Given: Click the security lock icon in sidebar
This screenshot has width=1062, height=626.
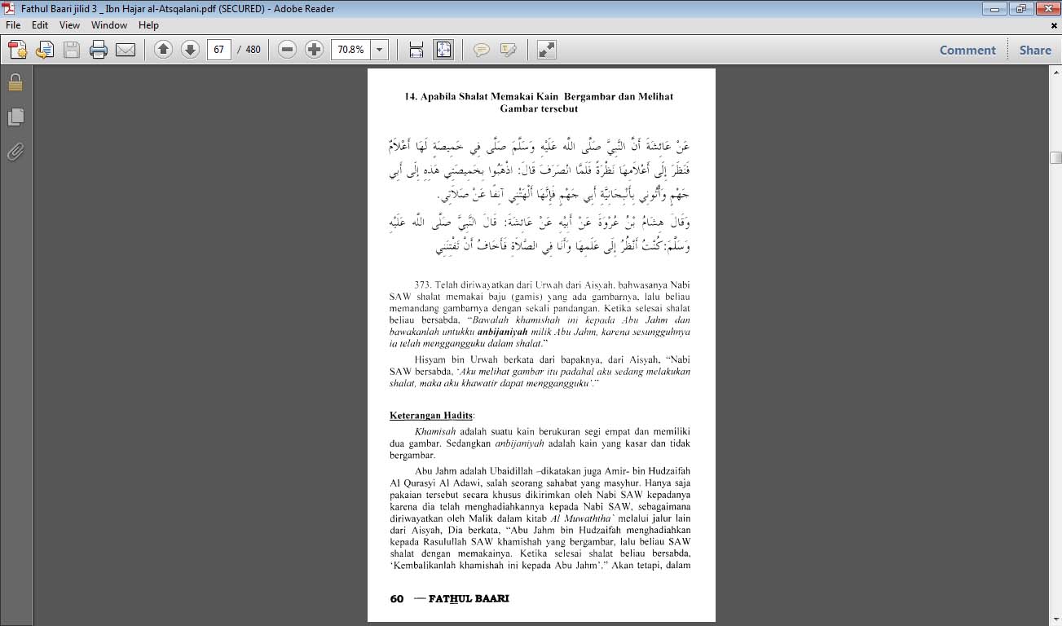Looking at the screenshot, I should coord(15,82).
